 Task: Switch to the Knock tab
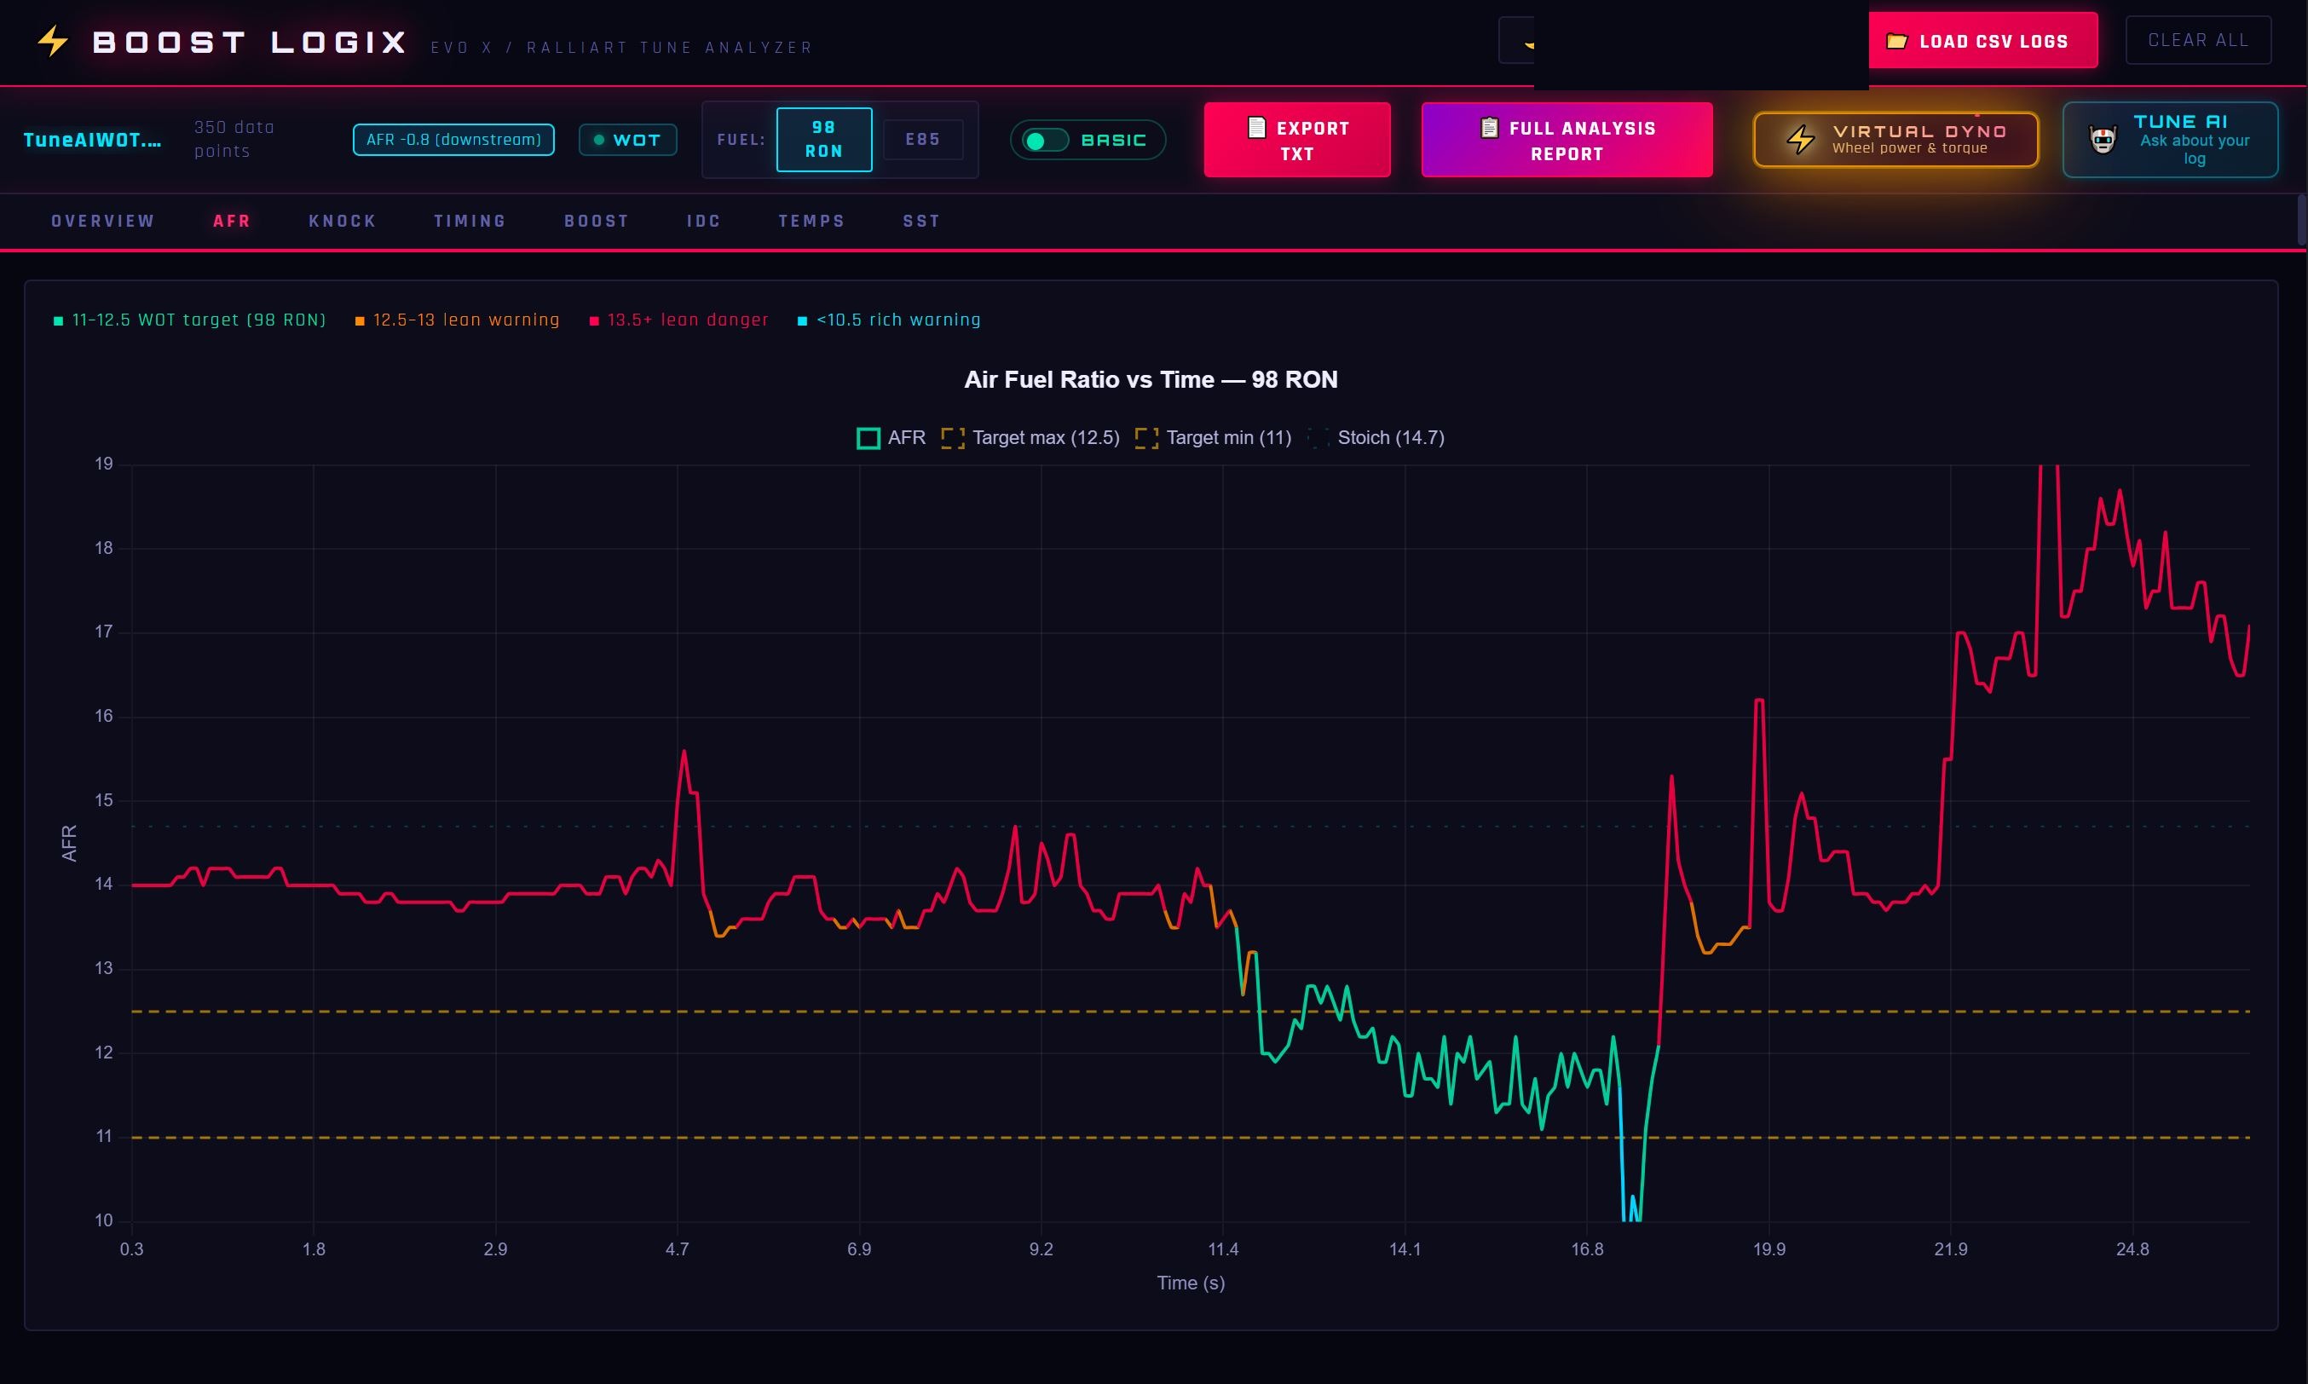coord(343,221)
